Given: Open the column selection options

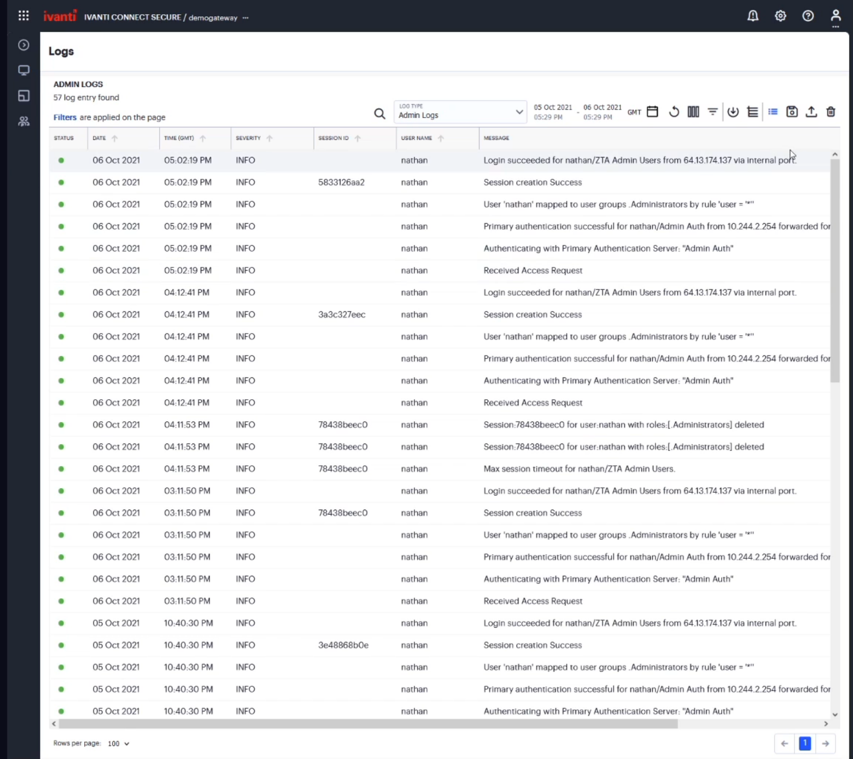Looking at the screenshot, I should (x=693, y=112).
